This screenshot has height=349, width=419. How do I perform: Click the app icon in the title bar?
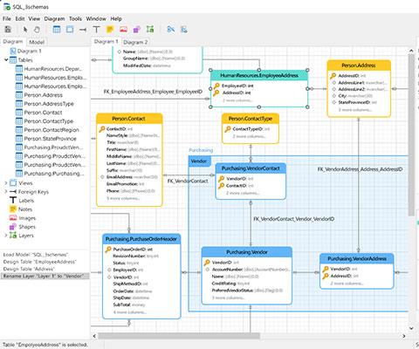(7, 6)
